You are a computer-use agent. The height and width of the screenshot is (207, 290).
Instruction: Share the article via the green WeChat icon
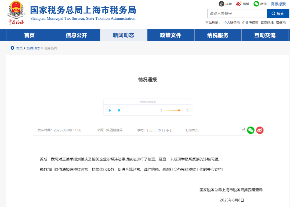(251, 130)
